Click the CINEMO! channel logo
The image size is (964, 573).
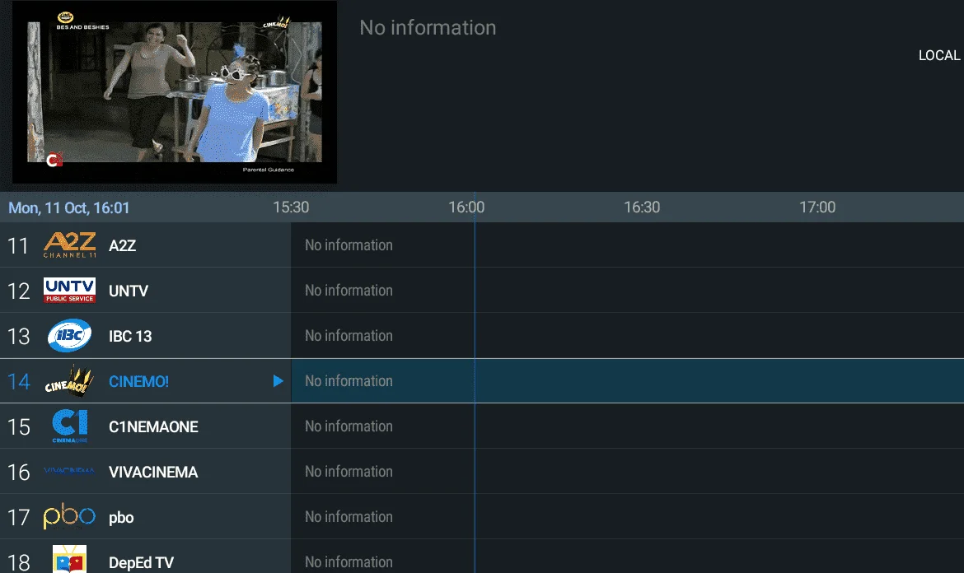[x=69, y=381]
